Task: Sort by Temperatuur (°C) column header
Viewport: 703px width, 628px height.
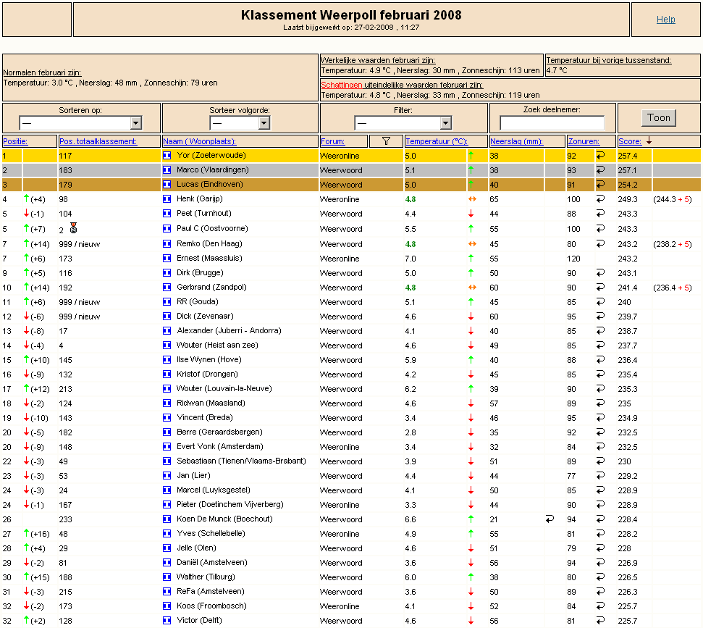Action: pyautogui.click(x=437, y=141)
